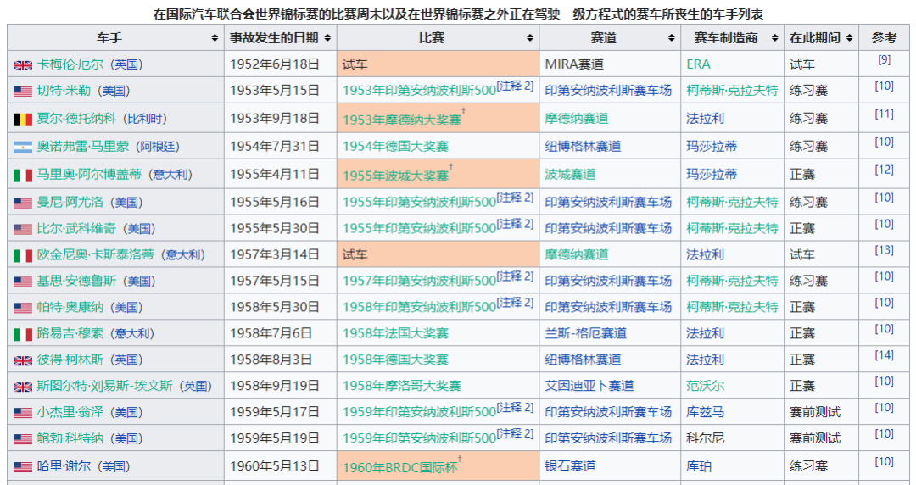Open 1958年摩洛哥大奖赛 race link
916x485 pixels.
[x=402, y=386]
